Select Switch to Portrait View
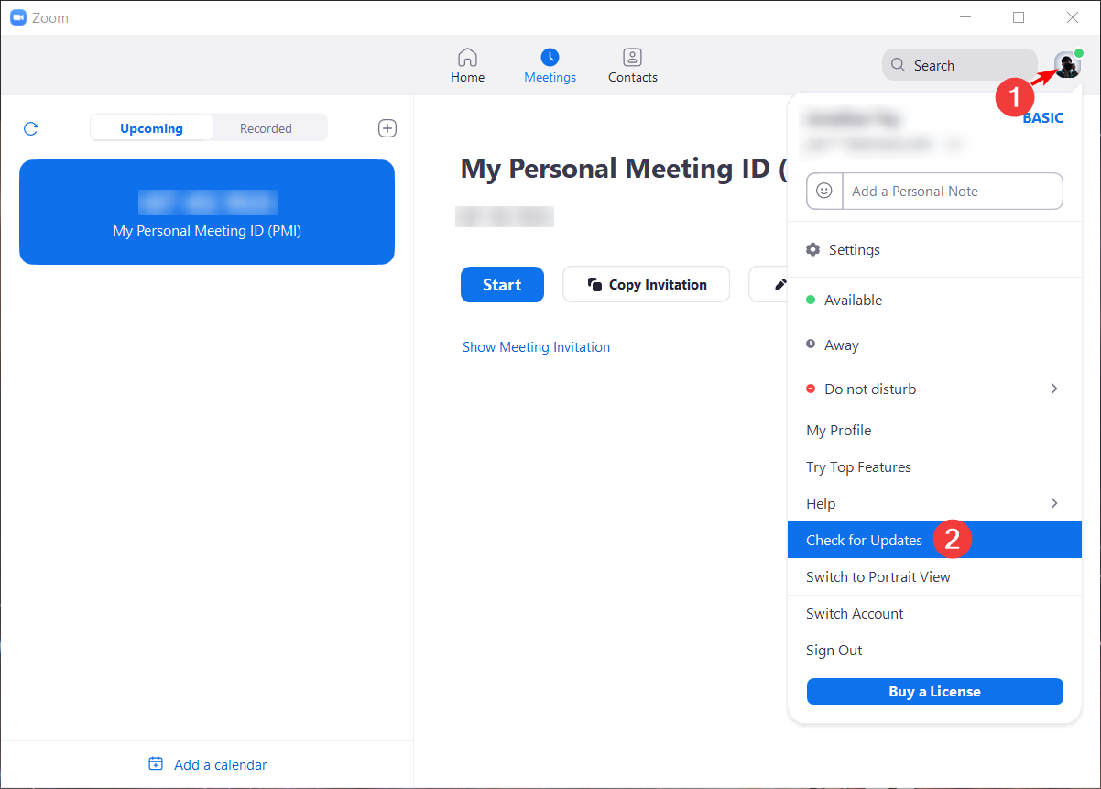Image resolution: width=1101 pixels, height=789 pixels. pyautogui.click(x=934, y=576)
